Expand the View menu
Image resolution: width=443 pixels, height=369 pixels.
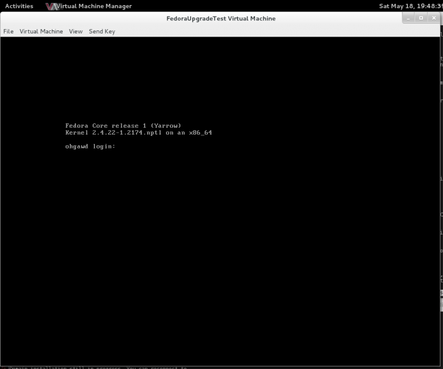[76, 32]
